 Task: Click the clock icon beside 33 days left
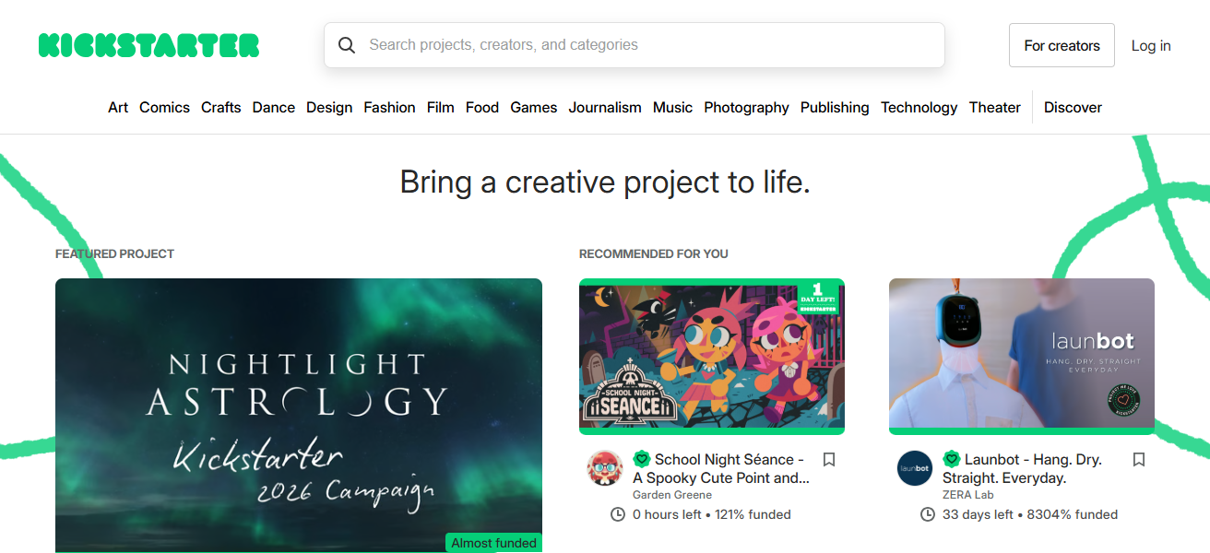pyautogui.click(x=927, y=514)
